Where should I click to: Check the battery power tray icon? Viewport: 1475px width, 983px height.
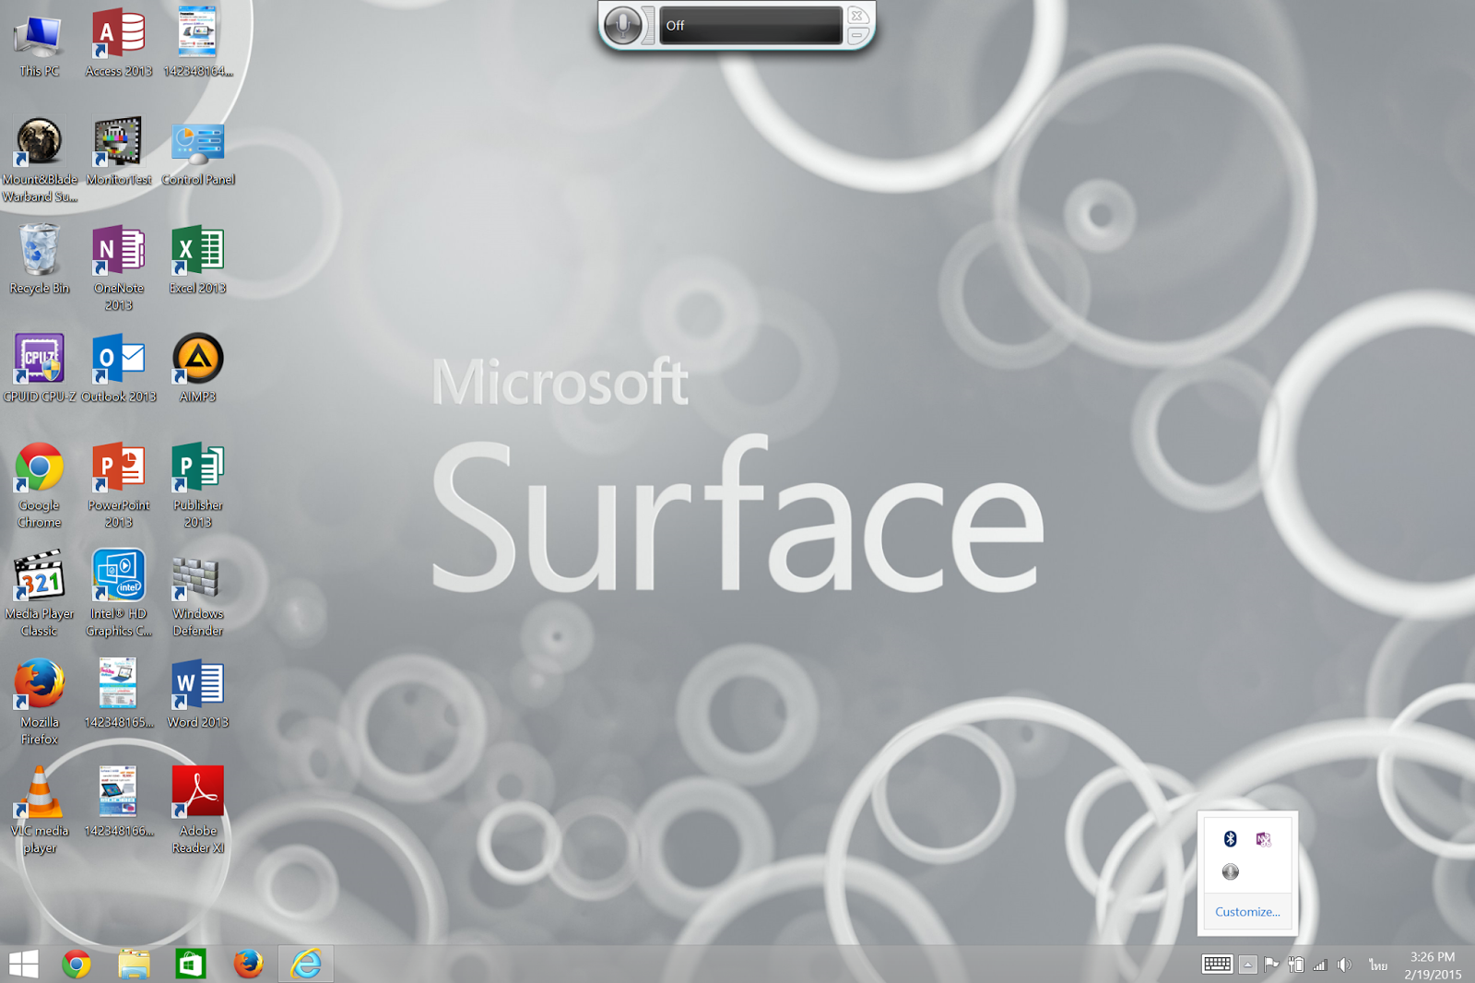(x=1296, y=965)
